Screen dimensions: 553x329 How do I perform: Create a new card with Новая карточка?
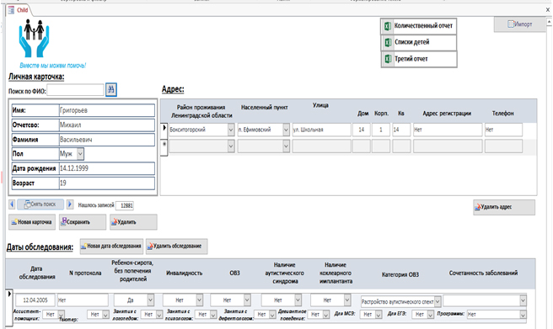[x=32, y=222]
